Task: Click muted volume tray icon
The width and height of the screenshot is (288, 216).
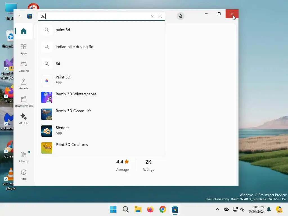Action: (242, 210)
